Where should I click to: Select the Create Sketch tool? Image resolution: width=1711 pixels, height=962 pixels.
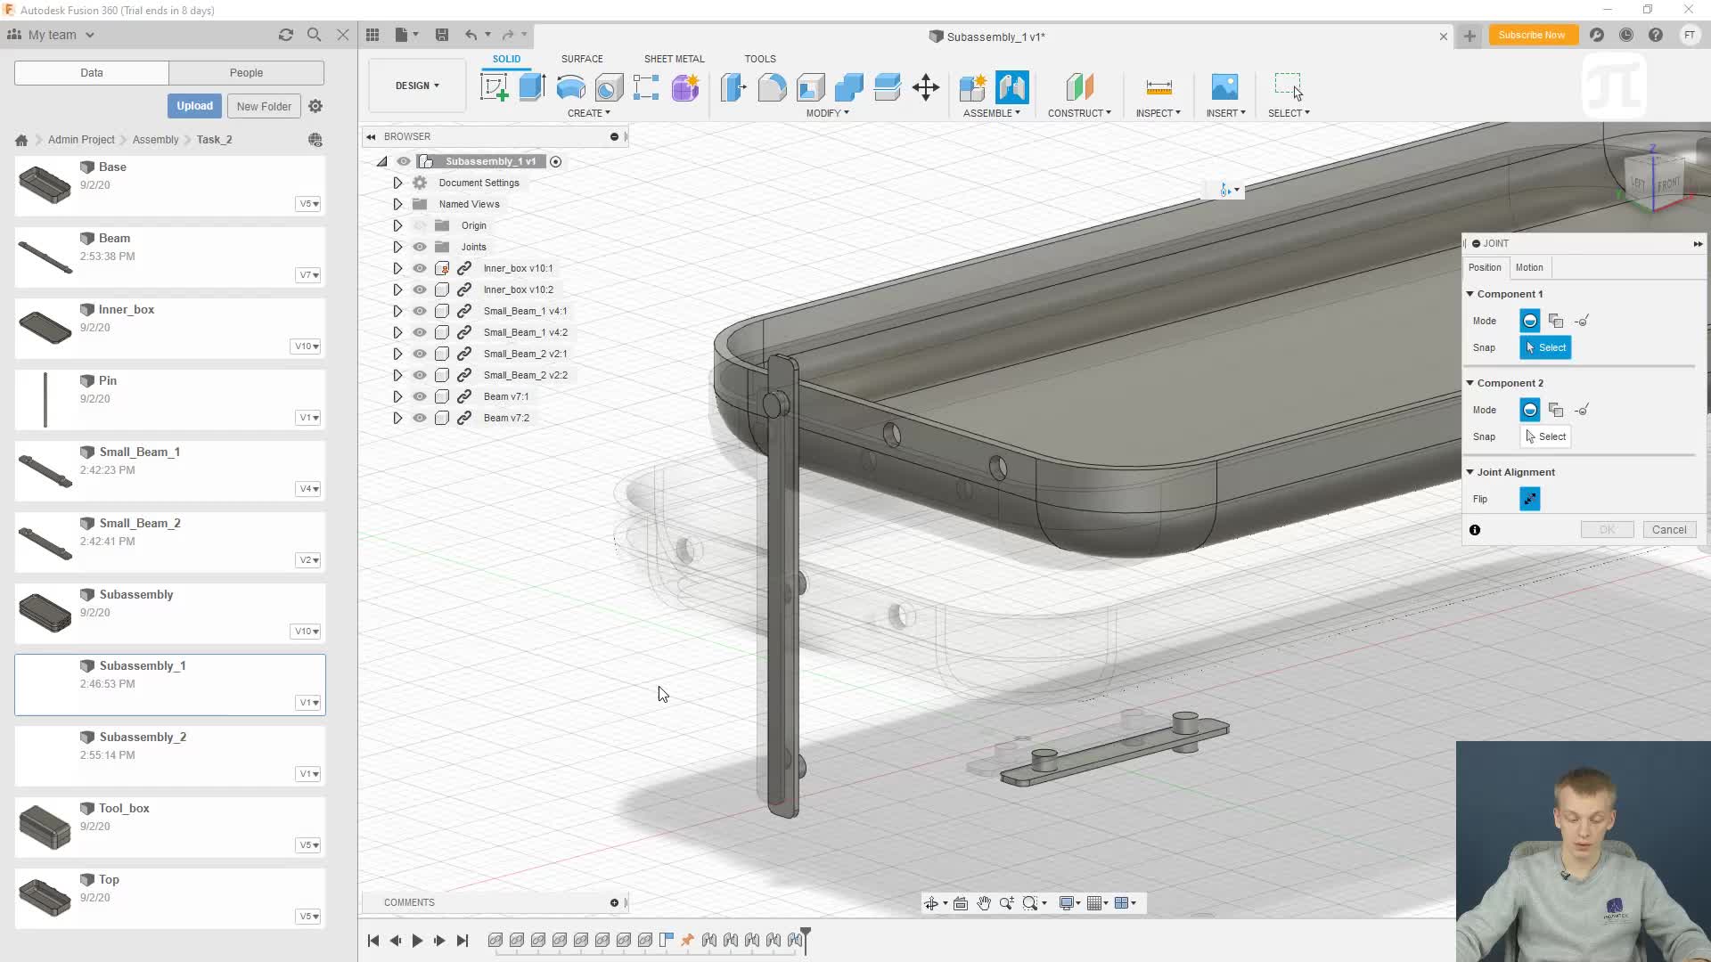click(494, 87)
